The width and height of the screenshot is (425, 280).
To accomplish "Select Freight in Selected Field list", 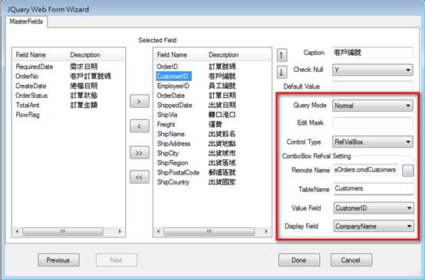I will click(x=166, y=125).
